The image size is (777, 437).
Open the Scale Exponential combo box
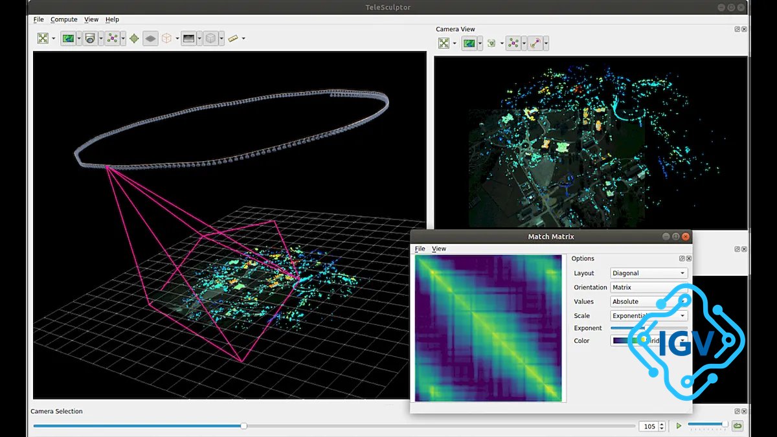point(649,316)
